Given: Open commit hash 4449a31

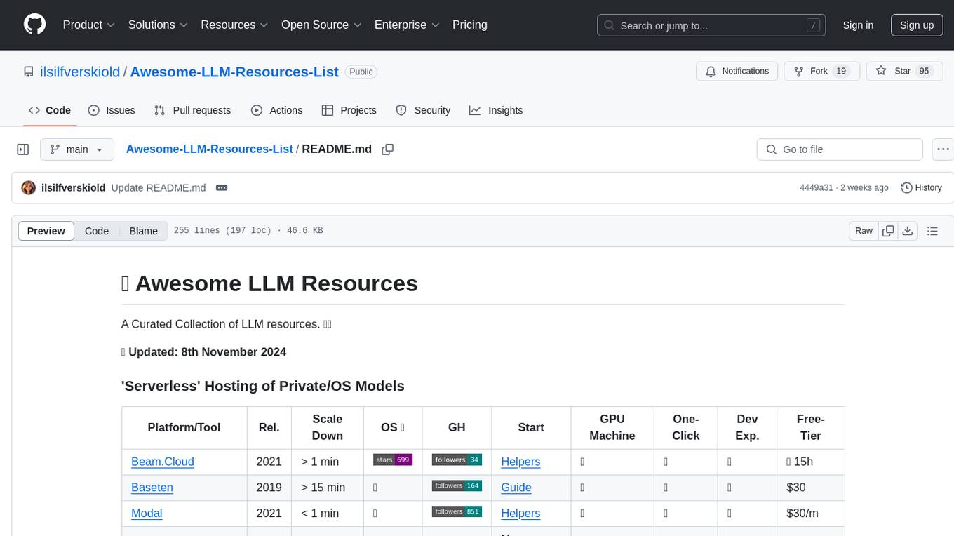Looking at the screenshot, I should point(817,187).
